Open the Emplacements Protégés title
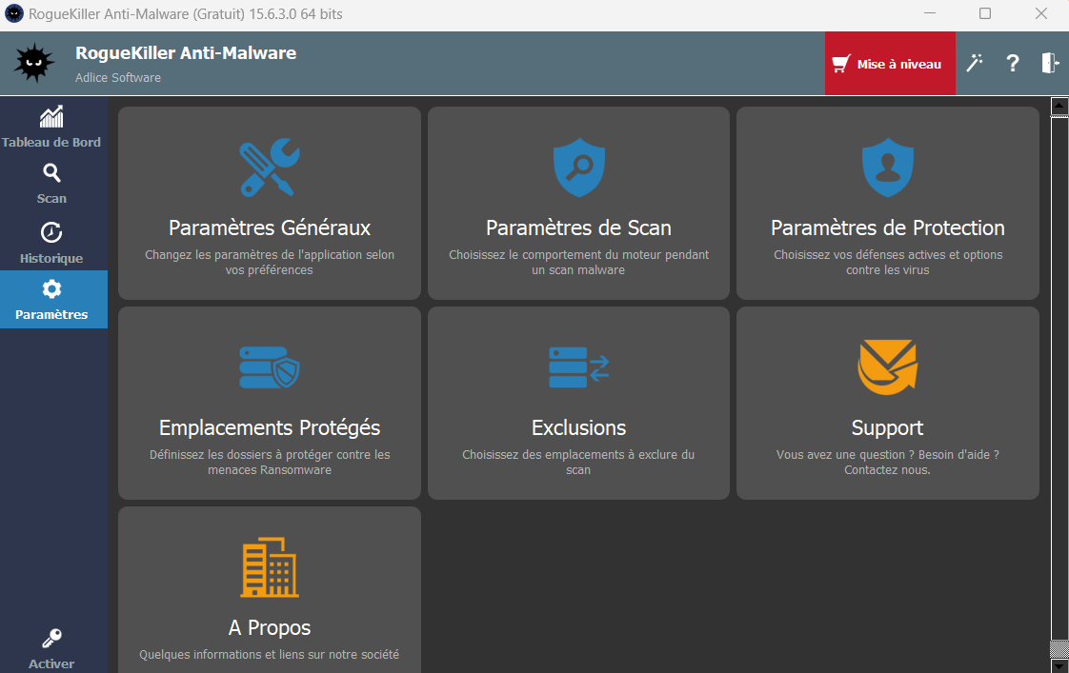This screenshot has height=673, width=1069. 270,427
